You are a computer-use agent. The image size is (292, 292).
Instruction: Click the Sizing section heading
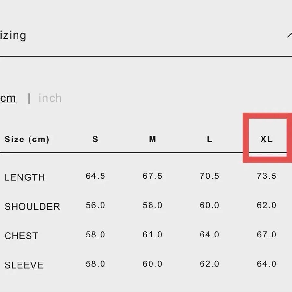pos(13,35)
